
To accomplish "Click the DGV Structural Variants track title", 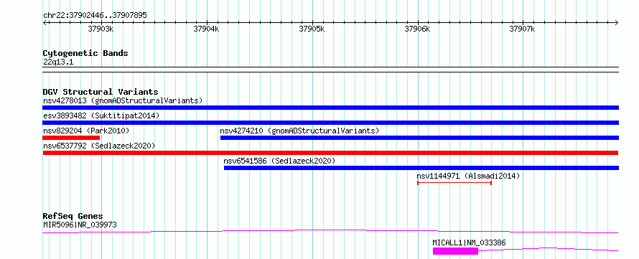I will 101,92.
